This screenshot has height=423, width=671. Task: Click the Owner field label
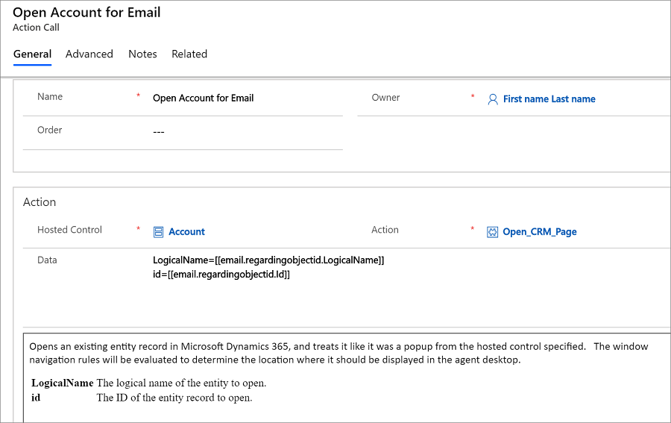385,98
